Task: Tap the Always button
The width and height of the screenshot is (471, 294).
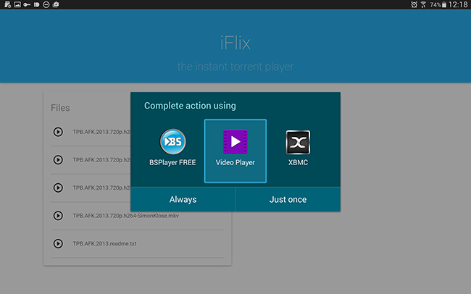Action: pos(183,199)
